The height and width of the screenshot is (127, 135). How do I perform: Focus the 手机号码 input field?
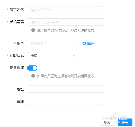[x=66, y=22]
